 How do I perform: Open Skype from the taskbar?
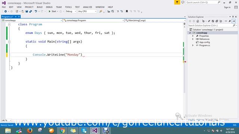click(x=84, y=131)
